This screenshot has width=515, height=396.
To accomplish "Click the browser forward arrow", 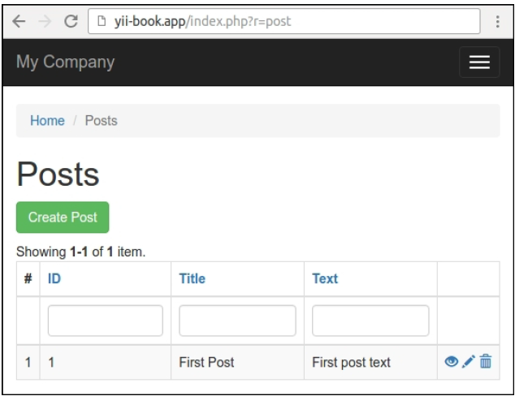I will (x=43, y=22).
